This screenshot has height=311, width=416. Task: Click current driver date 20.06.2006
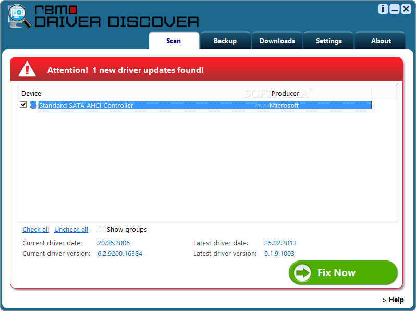[114, 243]
